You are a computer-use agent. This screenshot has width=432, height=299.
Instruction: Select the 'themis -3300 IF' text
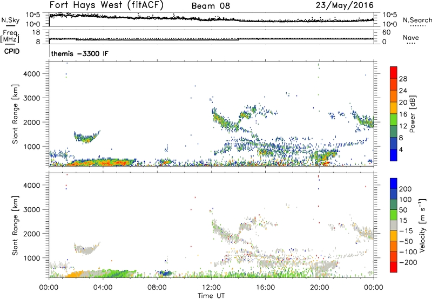click(80, 53)
